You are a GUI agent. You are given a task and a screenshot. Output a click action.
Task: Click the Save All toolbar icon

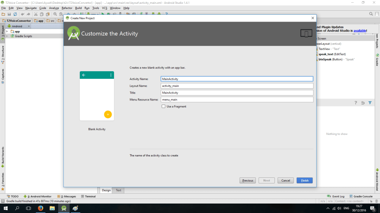coord(9,14)
